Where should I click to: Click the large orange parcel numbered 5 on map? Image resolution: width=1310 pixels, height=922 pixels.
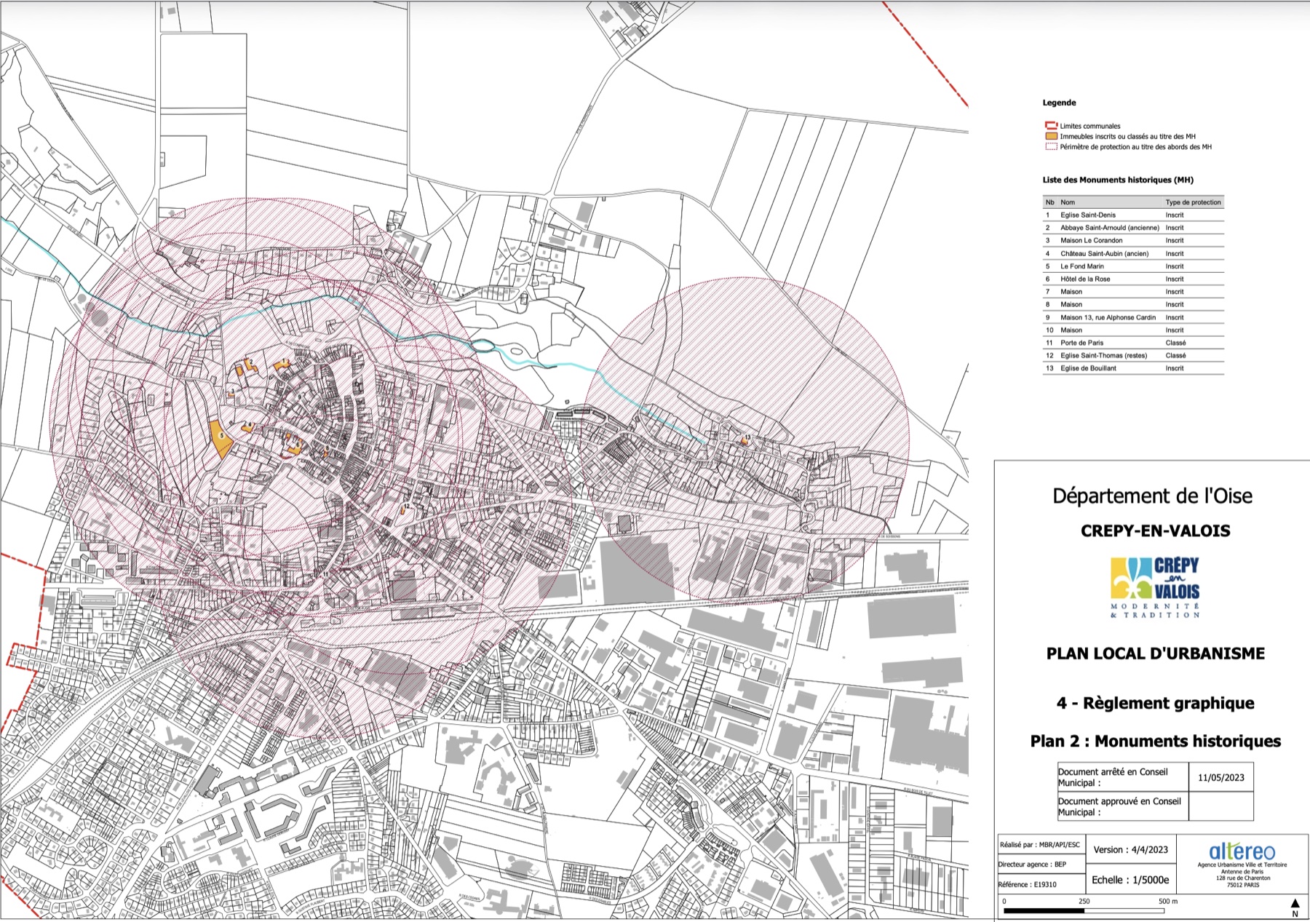click(x=221, y=439)
